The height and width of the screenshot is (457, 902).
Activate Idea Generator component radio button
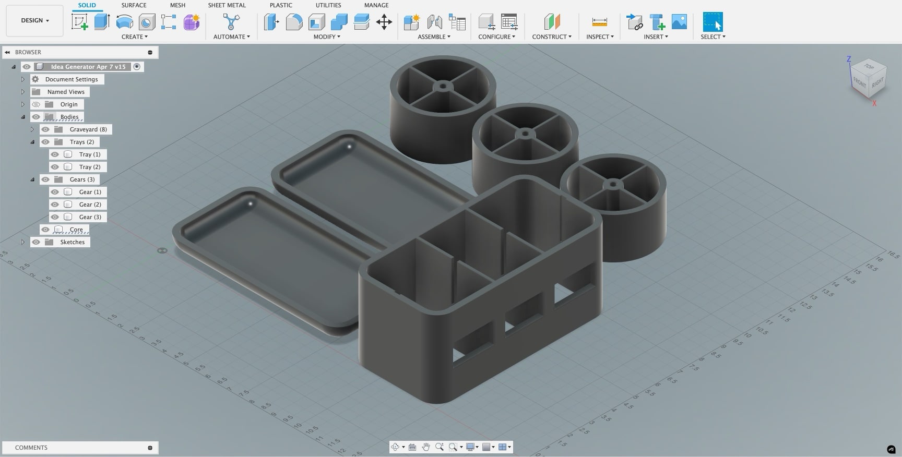[x=137, y=67]
